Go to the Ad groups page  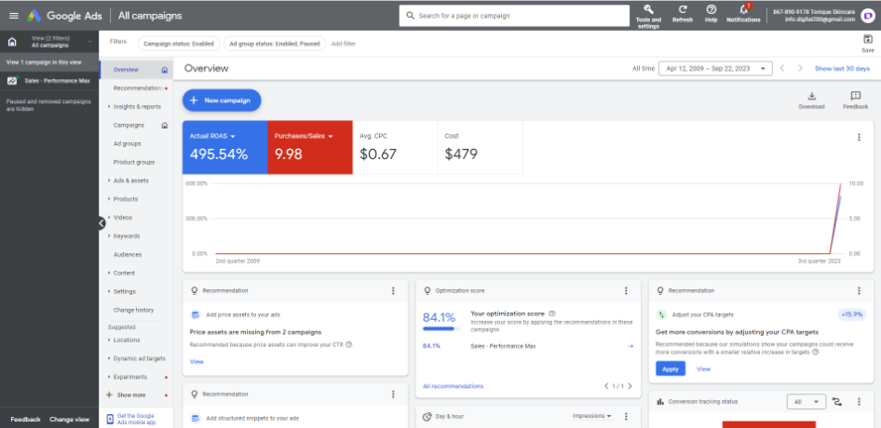pos(127,144)
